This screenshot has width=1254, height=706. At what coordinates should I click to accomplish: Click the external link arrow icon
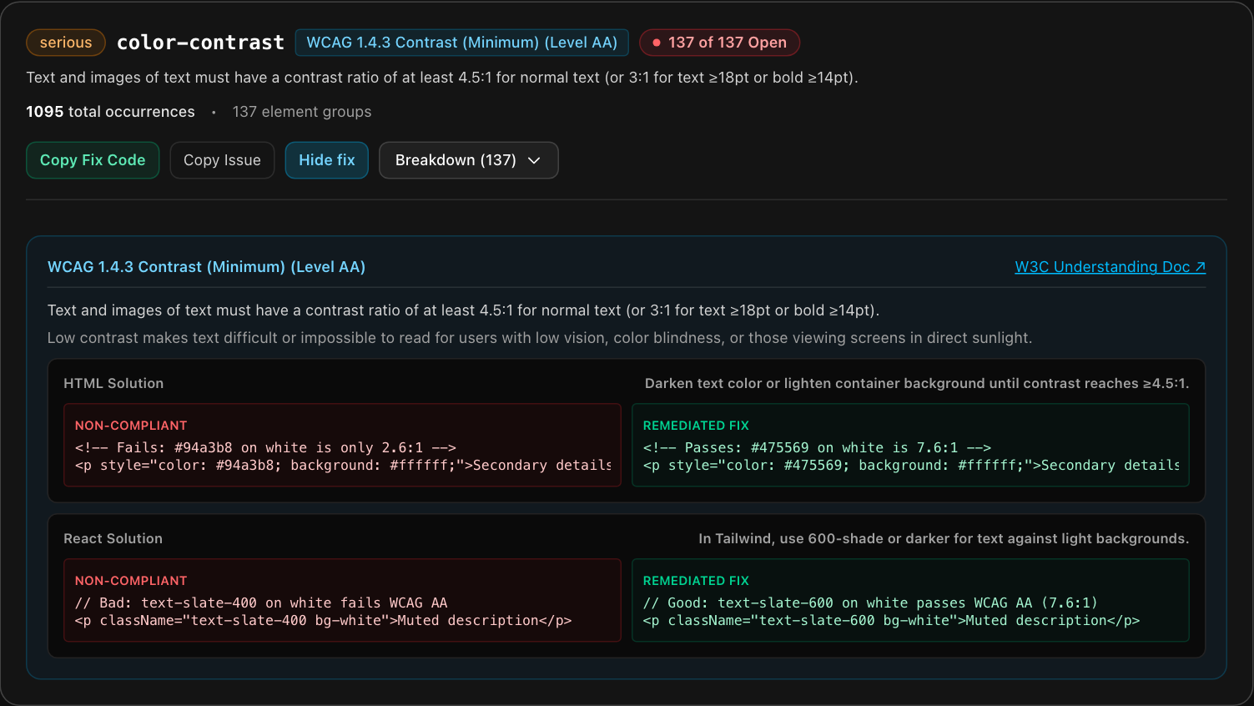point(1200,267)
